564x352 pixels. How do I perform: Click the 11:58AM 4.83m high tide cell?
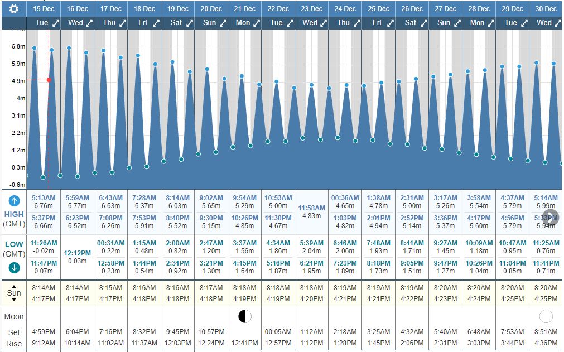coord(311,211)
